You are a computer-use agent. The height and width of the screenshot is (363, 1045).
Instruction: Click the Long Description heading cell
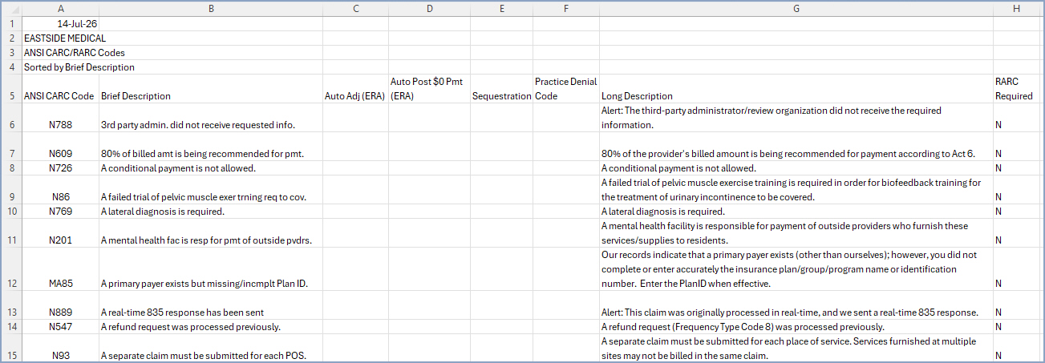[796, 89]
